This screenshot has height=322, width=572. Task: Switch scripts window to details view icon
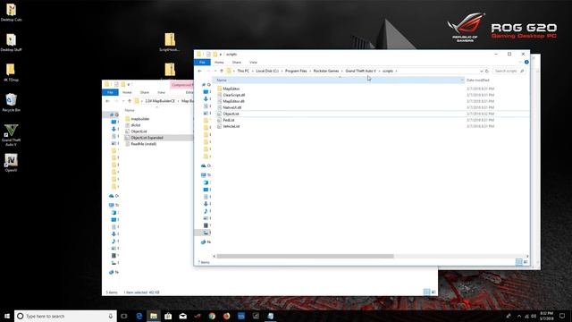click(518, 262)
